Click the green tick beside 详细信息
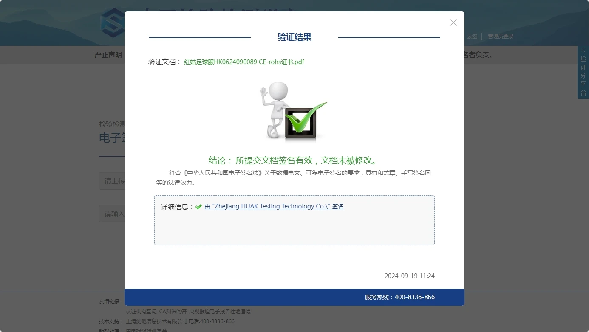The image size is (589, 332). coord(198,207)
